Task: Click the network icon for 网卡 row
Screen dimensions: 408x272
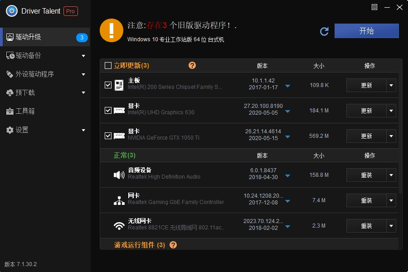Action: (119, 200)
